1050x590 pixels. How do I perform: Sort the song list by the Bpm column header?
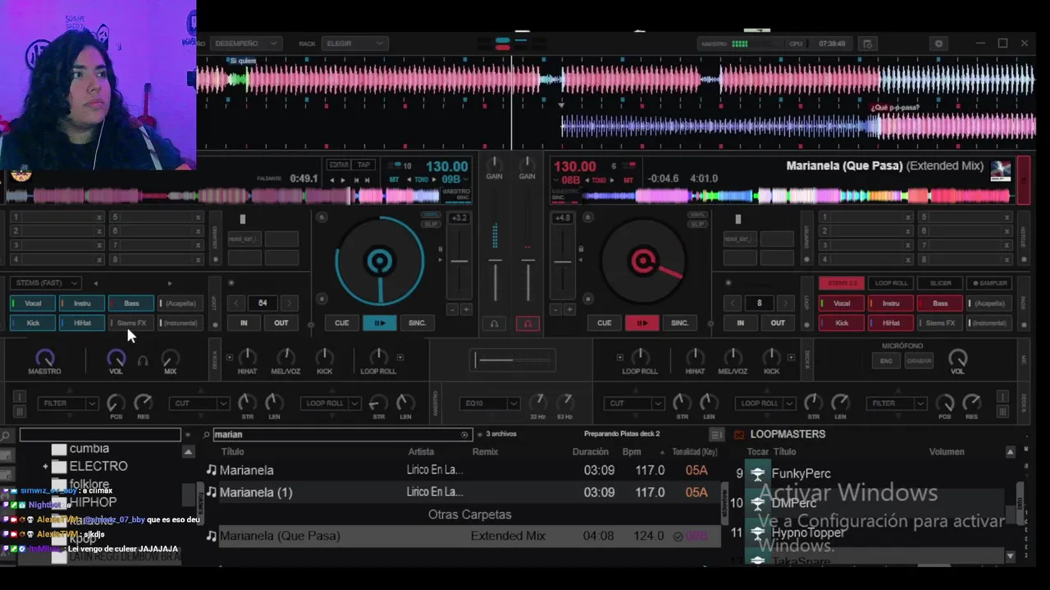632,452
